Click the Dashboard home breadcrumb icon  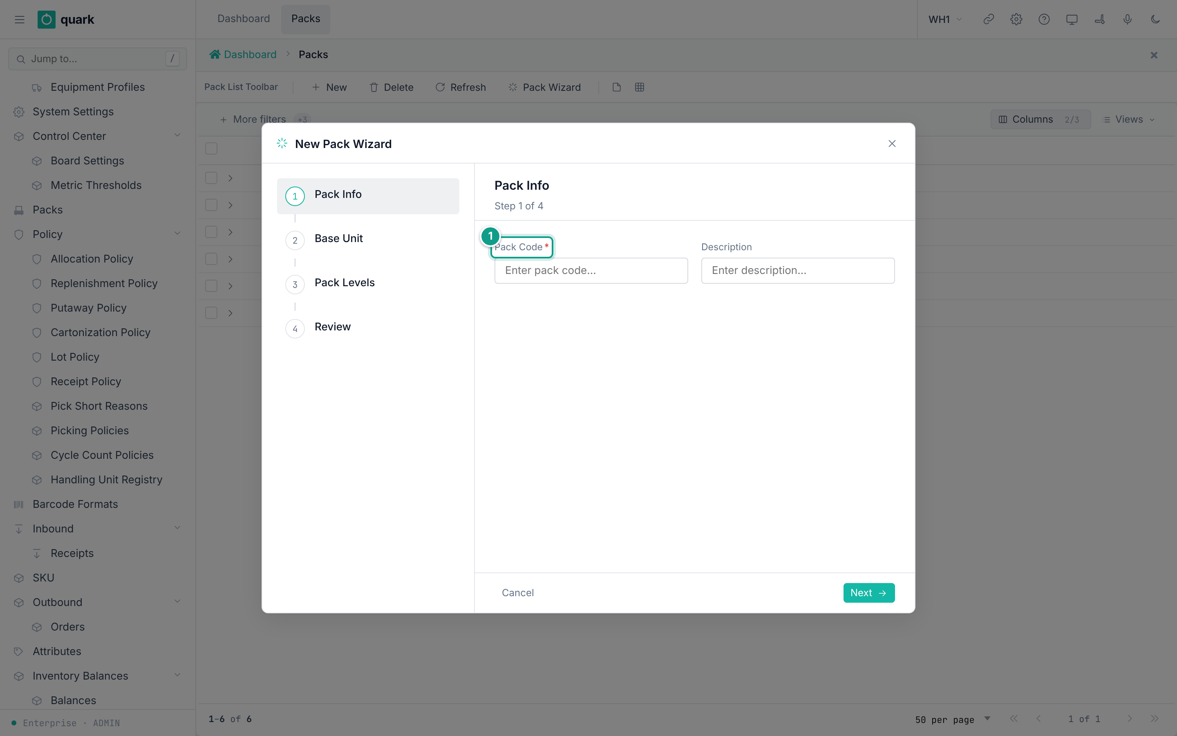tap(215, 54)
